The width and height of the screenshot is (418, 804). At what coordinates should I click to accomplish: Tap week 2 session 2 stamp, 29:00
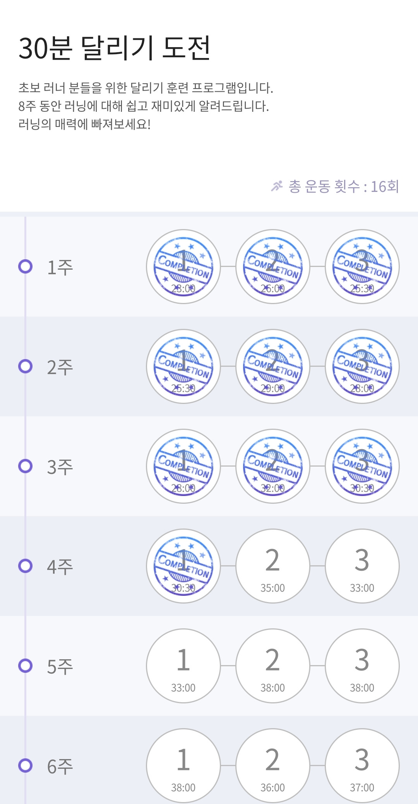coord(273,366)
